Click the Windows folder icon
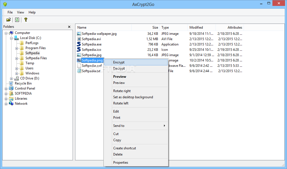 point(22,73)
